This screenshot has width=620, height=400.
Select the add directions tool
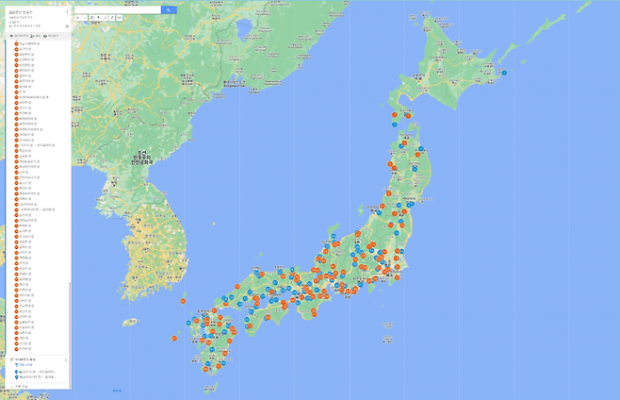[113, 18]
